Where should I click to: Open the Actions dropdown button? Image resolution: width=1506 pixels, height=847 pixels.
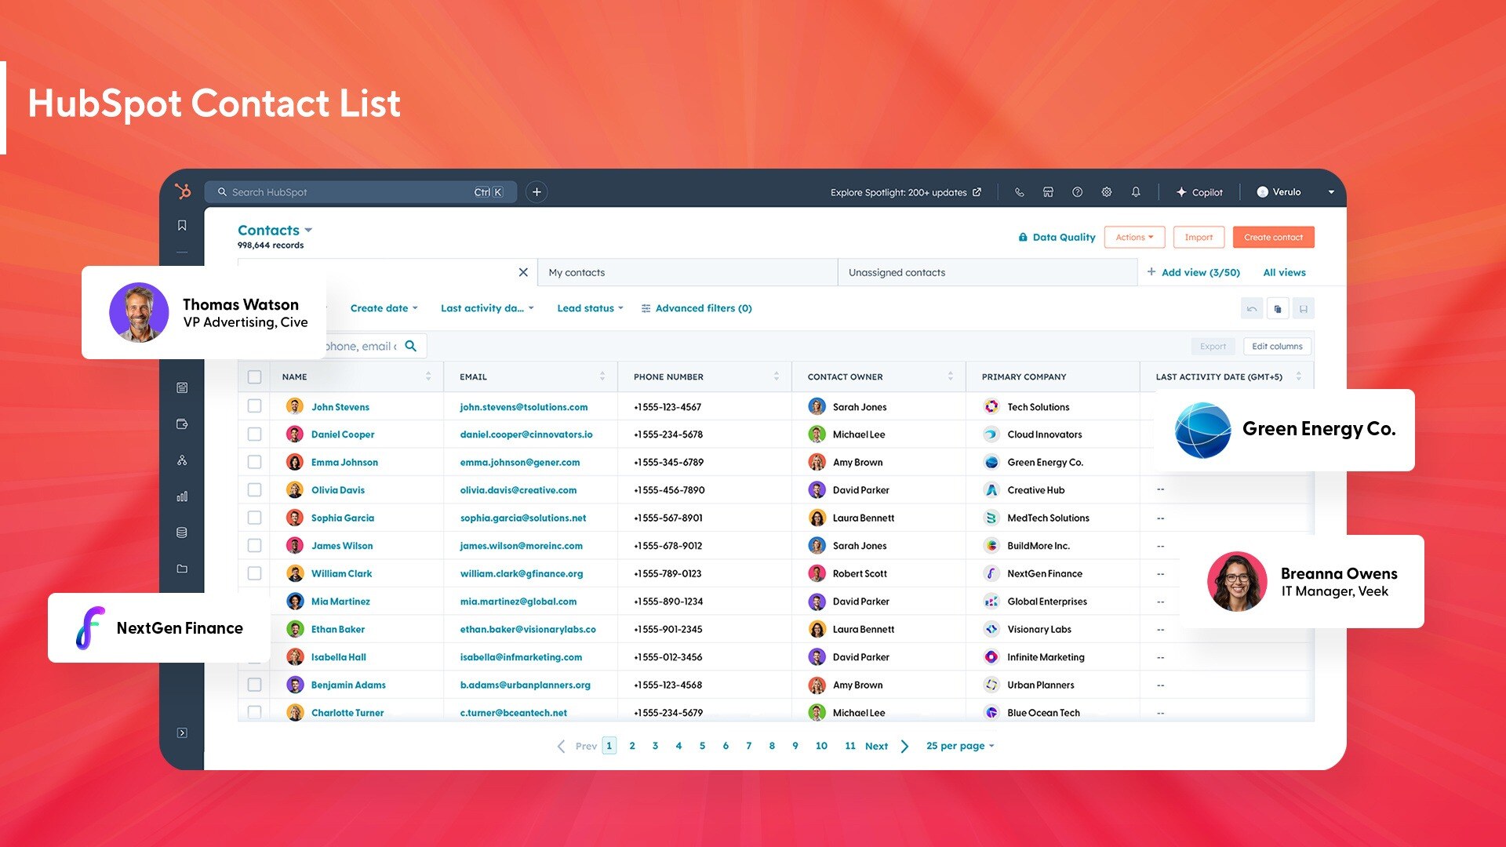[1134, 238]
